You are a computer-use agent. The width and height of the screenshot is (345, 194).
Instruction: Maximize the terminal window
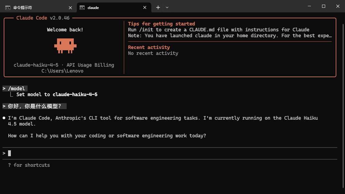pyautogui.click(x=323, y=6)
